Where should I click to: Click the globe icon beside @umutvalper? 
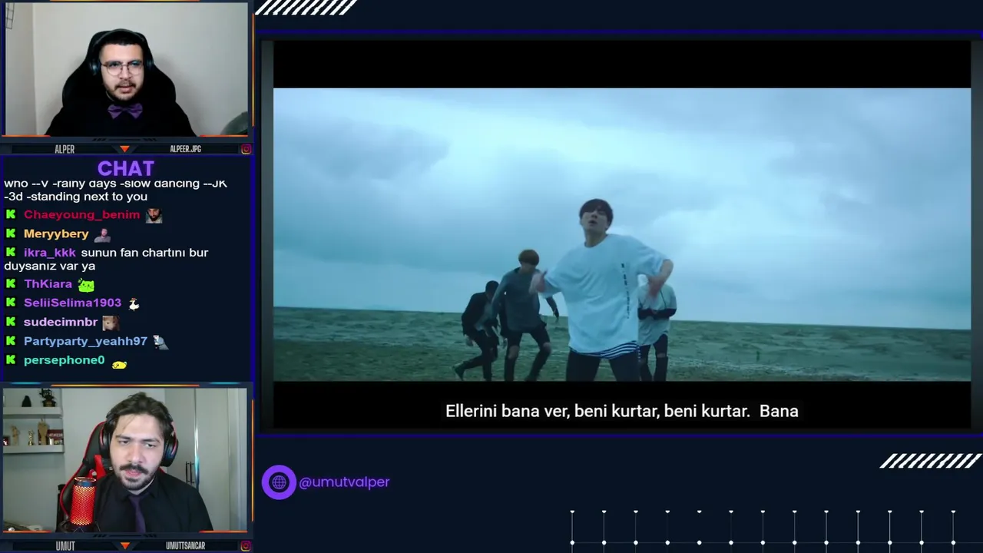point(279,482)
